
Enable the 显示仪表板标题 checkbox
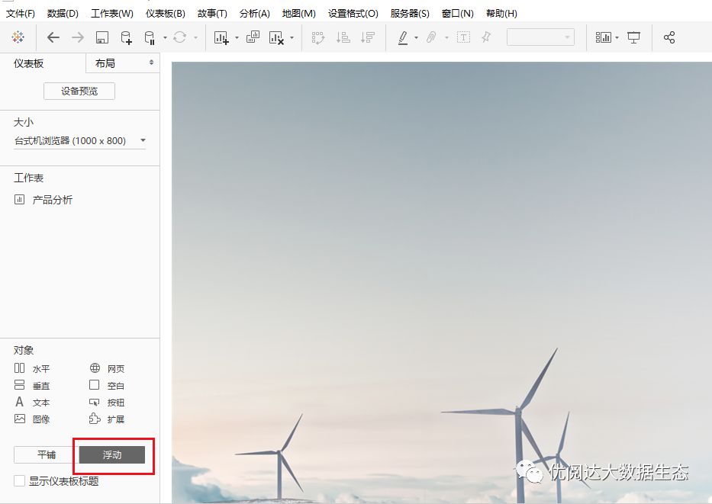click(x=20, y=481)
